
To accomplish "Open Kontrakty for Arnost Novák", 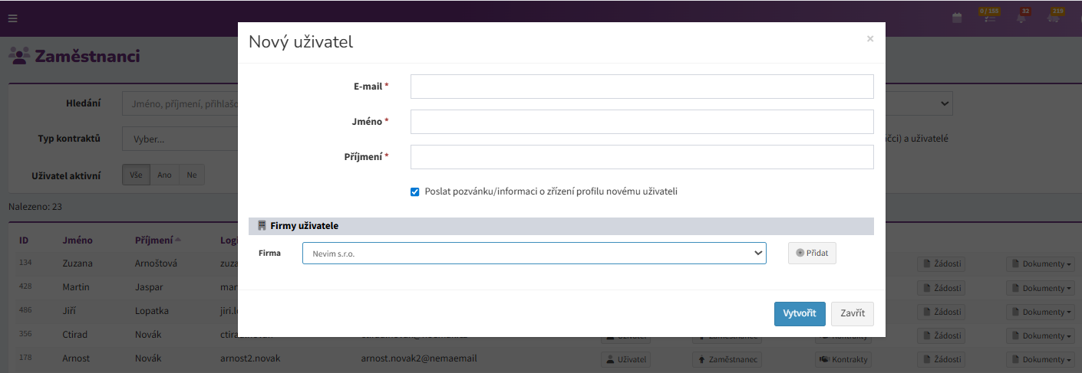I will 843,359.
